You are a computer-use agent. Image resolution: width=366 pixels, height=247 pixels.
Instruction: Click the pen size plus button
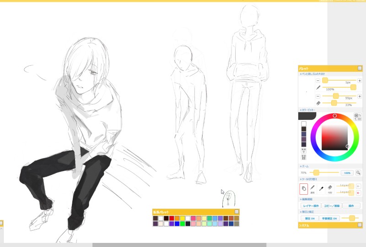tap(360, 81)
